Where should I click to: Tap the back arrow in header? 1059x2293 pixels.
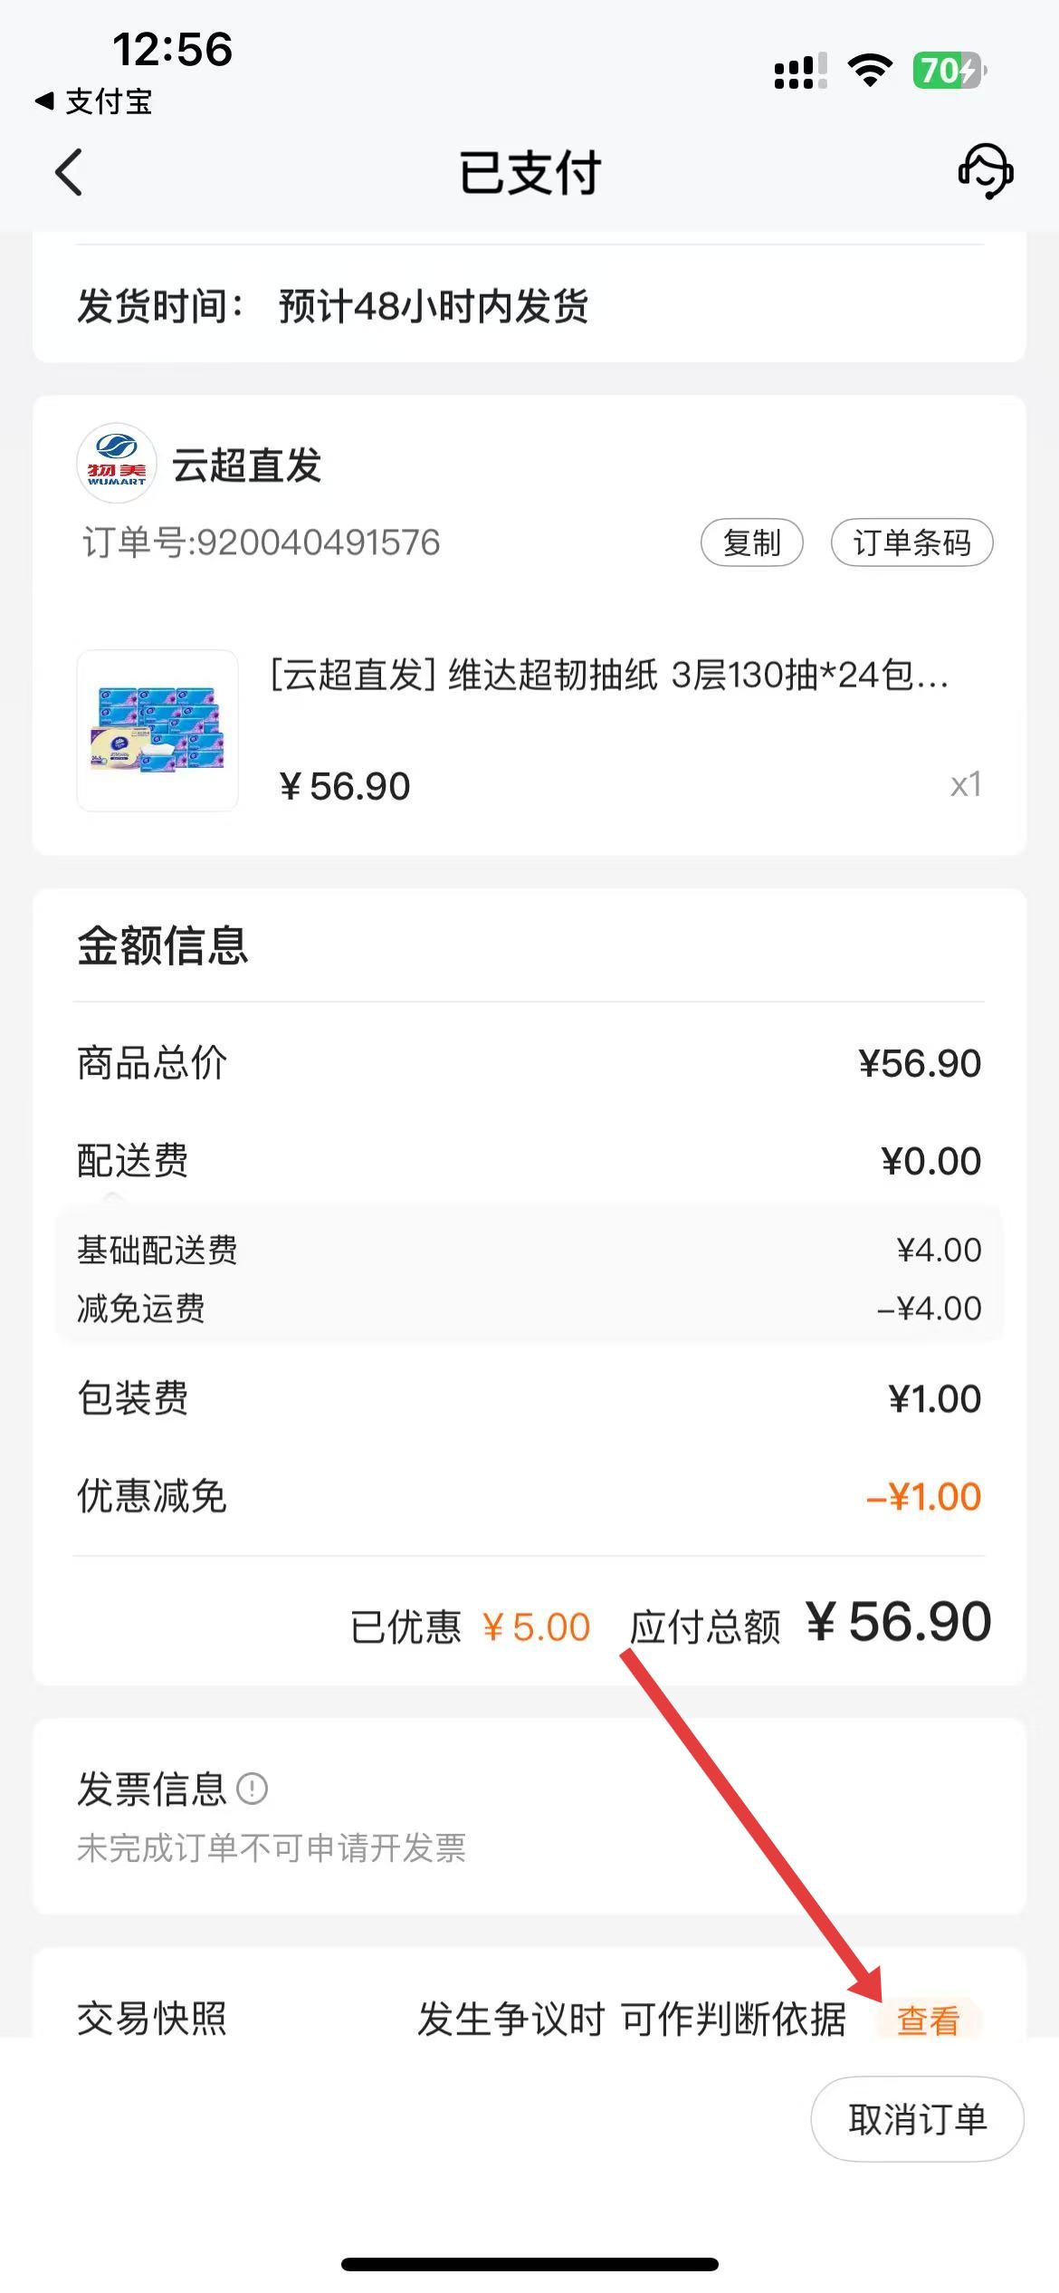coord(69,172)
